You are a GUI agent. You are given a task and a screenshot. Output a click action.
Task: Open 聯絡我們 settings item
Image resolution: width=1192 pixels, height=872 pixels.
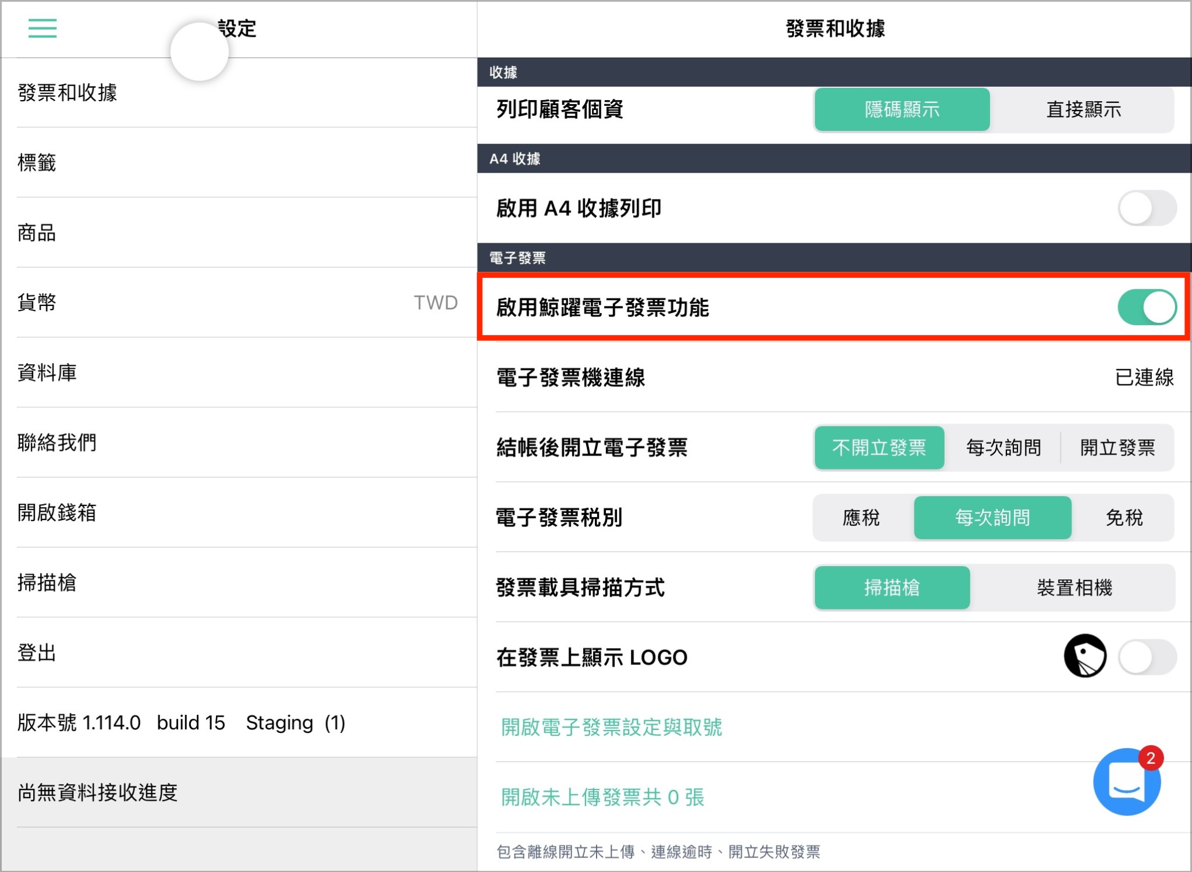(239, 443)
